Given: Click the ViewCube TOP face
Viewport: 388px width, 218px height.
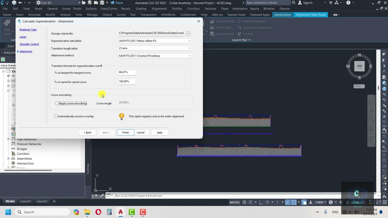Looking at the screenshot, I should [359, 66].
